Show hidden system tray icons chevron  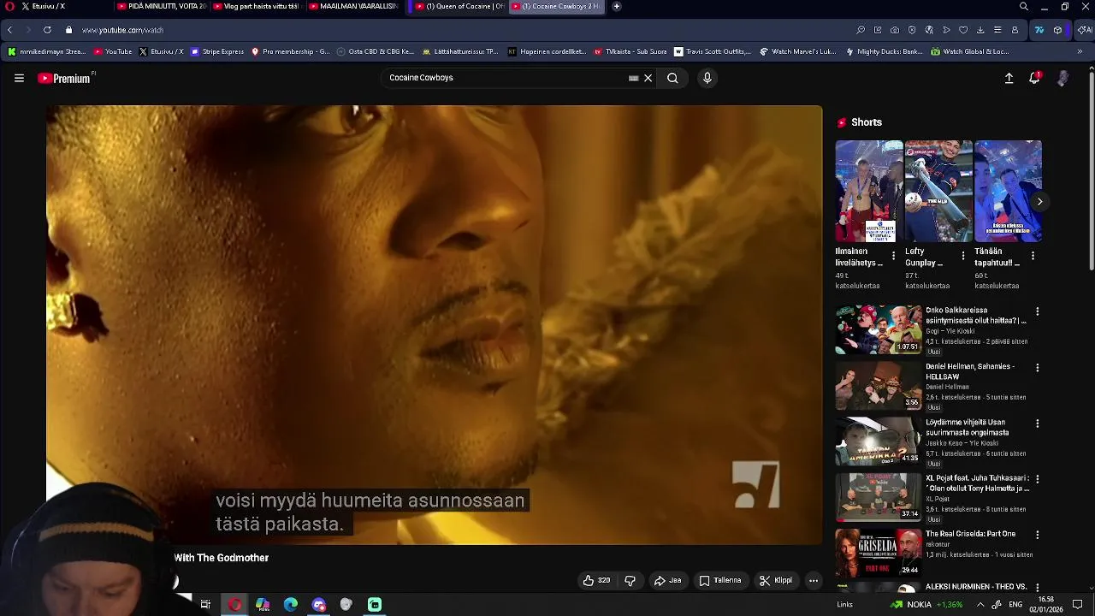982,605
